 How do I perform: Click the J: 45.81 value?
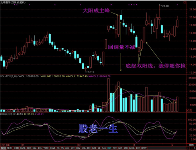[39, 114]
